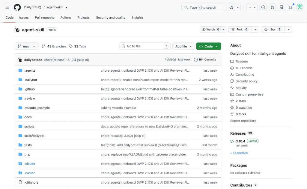Open the Issues inbox icon in header
The image size is (307, 189).
coord(263,7)
